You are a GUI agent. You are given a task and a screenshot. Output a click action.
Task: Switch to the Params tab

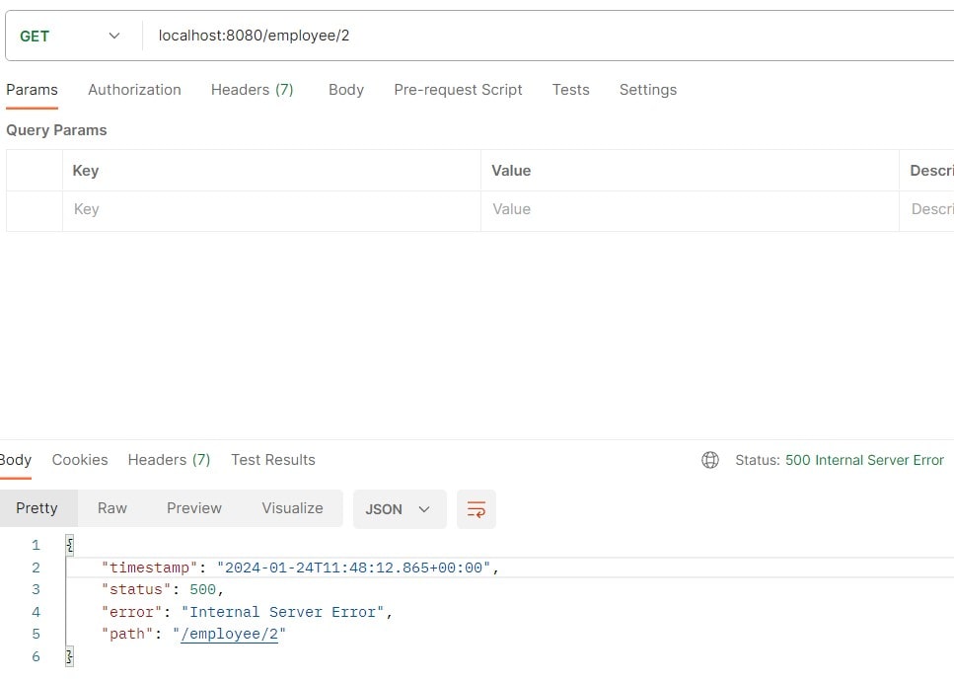click(32, 90)
